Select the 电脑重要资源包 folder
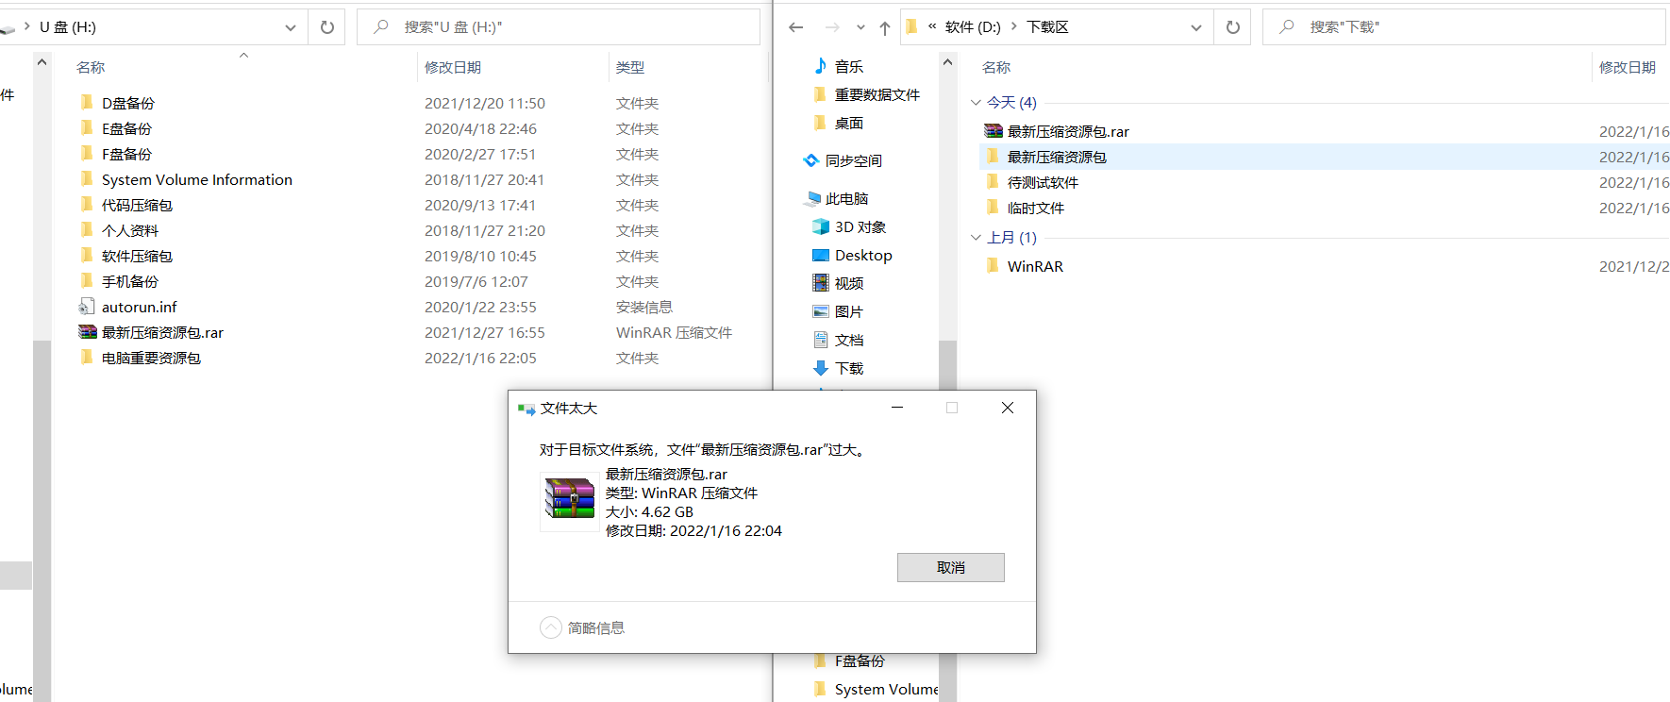Image resolution: width=1670 pixels, height=702 pixels. (151, 358)
